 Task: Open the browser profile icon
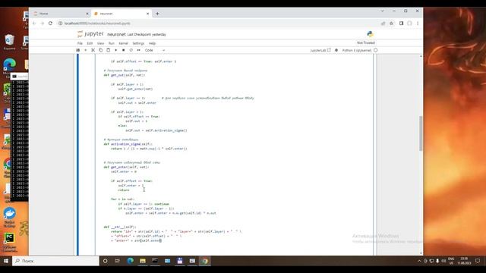point(409,24)
